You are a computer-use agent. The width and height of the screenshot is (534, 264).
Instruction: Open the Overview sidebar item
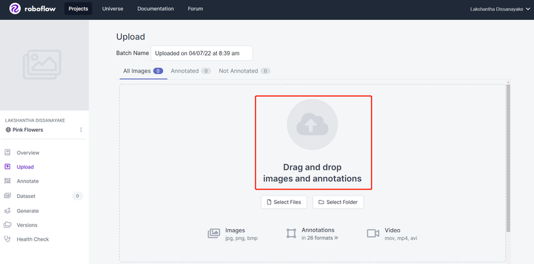coord(28,153)
